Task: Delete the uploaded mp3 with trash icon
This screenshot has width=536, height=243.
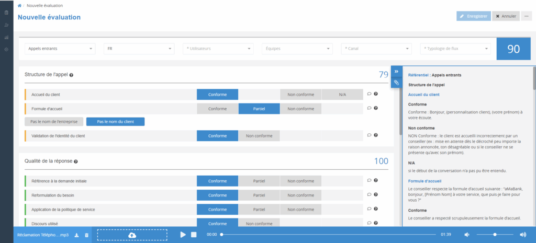Action: (x=86, y=235)
